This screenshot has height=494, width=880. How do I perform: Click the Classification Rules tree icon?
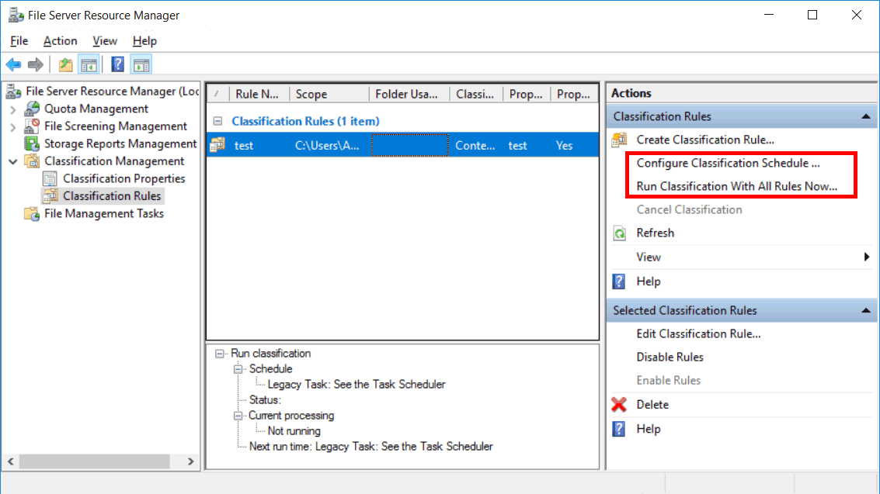[x=50, y=196]
